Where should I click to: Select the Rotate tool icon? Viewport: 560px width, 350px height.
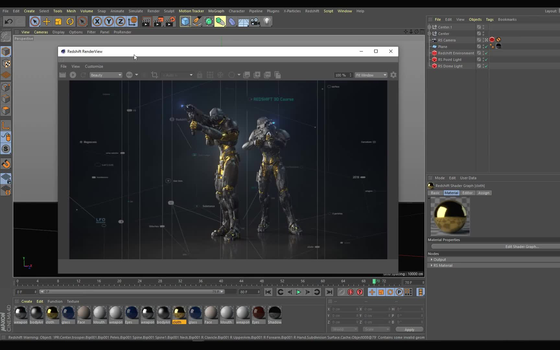[x=70, y=22]
